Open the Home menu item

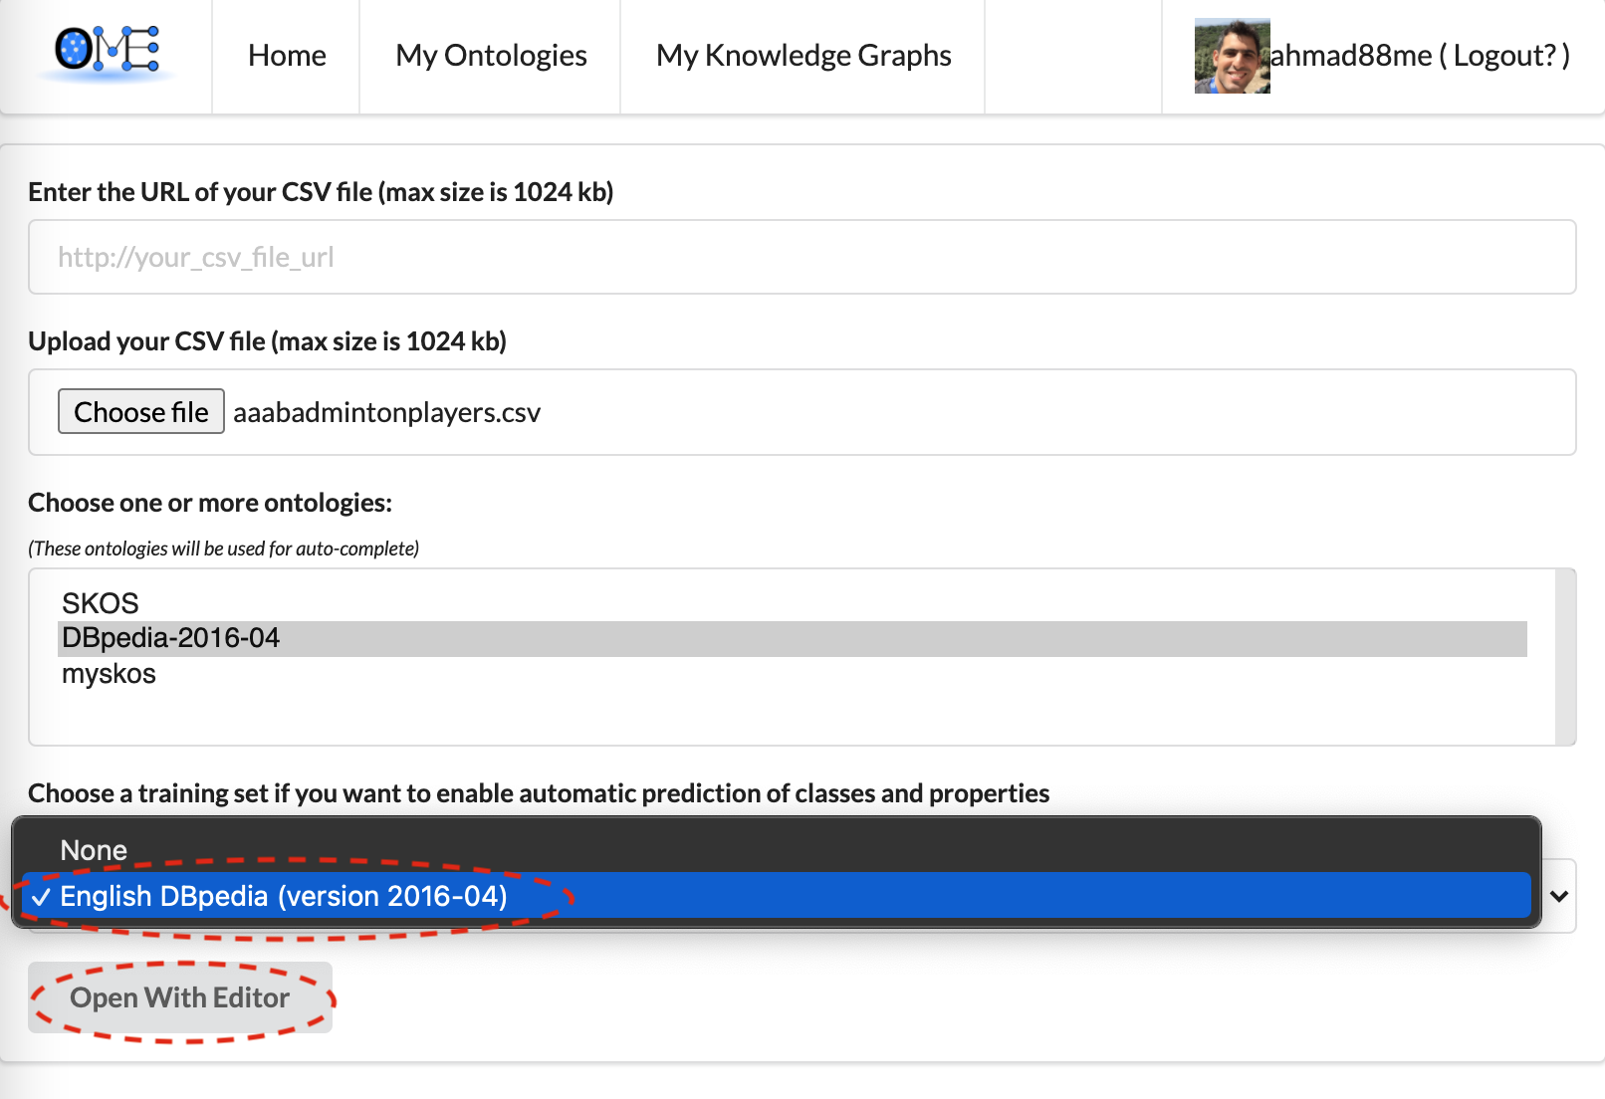(x=287, y=56)
